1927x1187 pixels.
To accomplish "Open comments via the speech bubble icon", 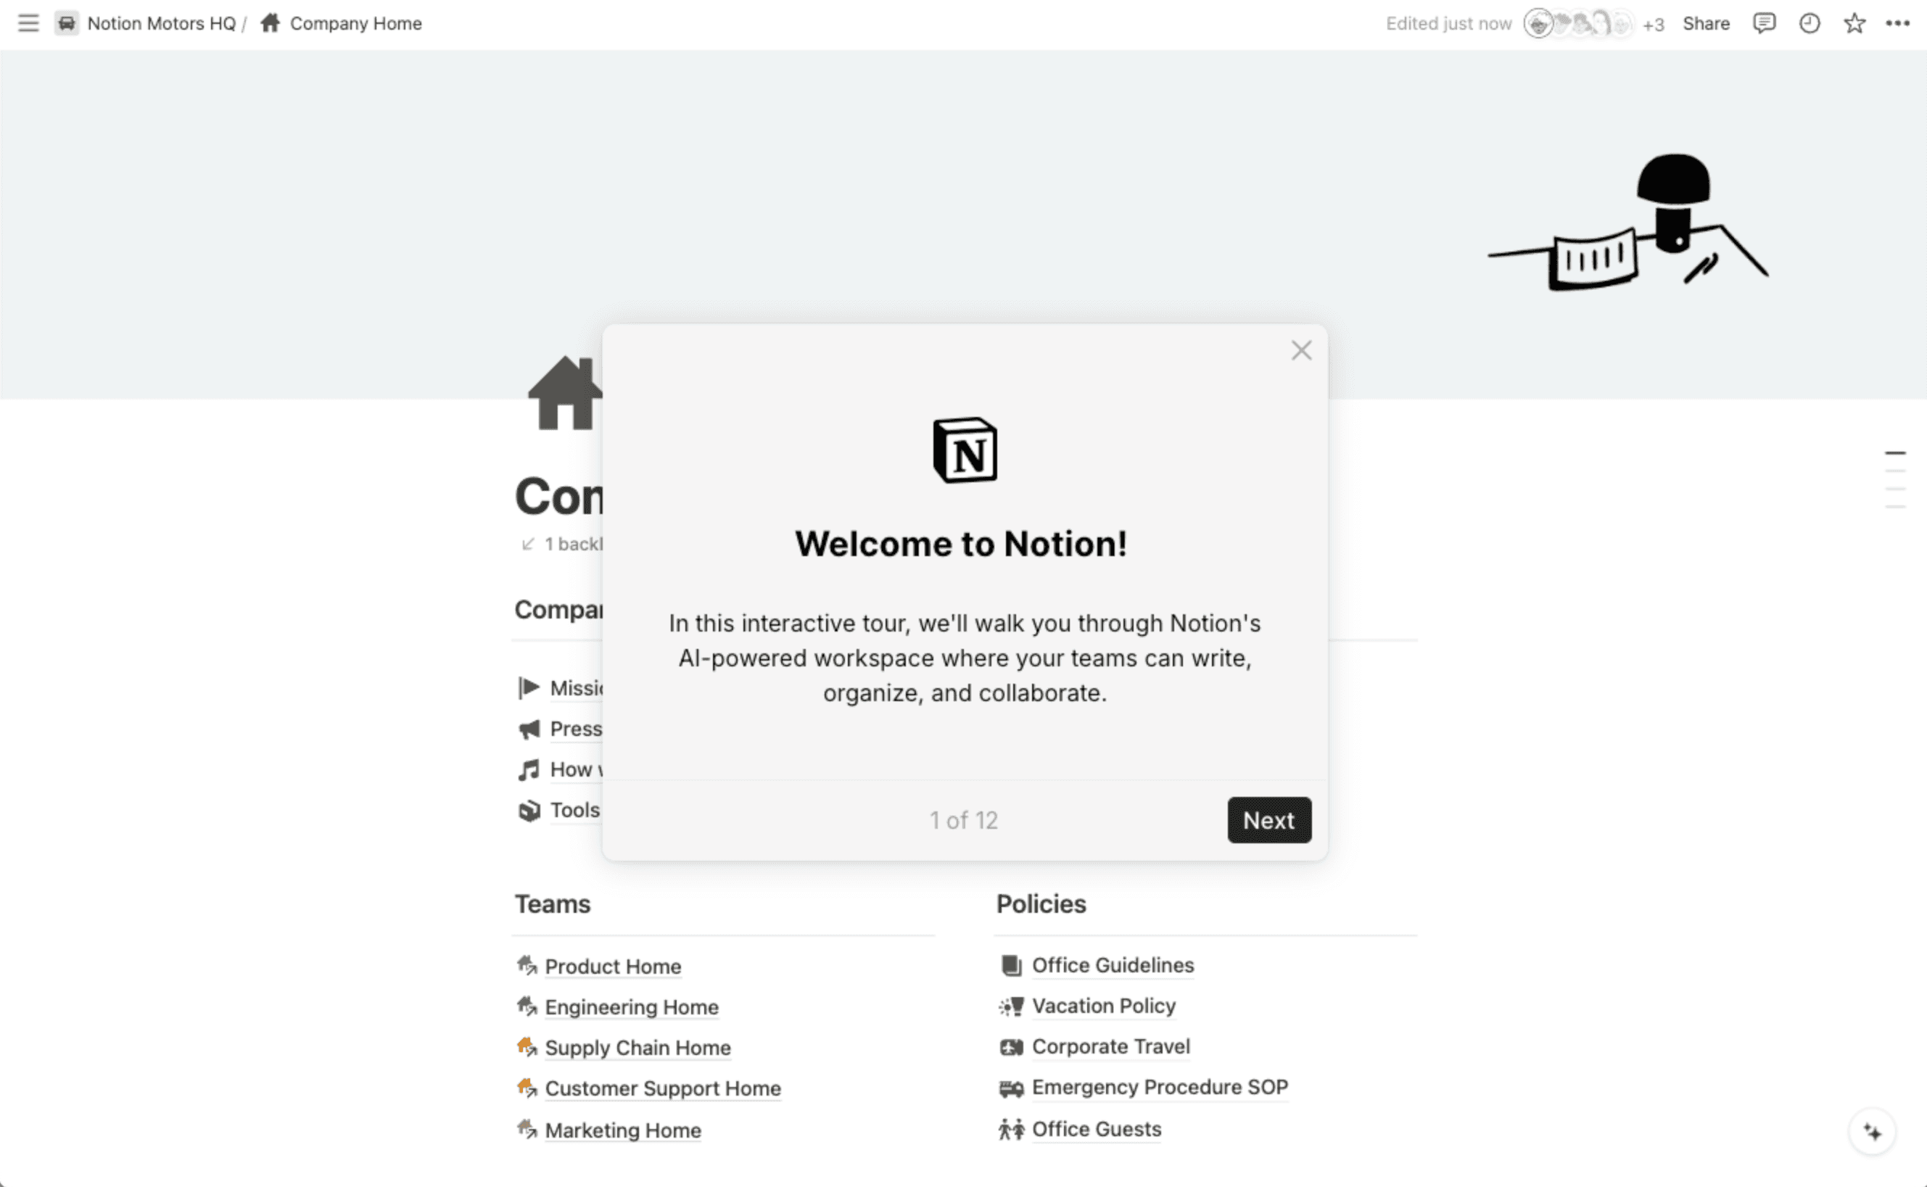I will [x=1764, y=22].
